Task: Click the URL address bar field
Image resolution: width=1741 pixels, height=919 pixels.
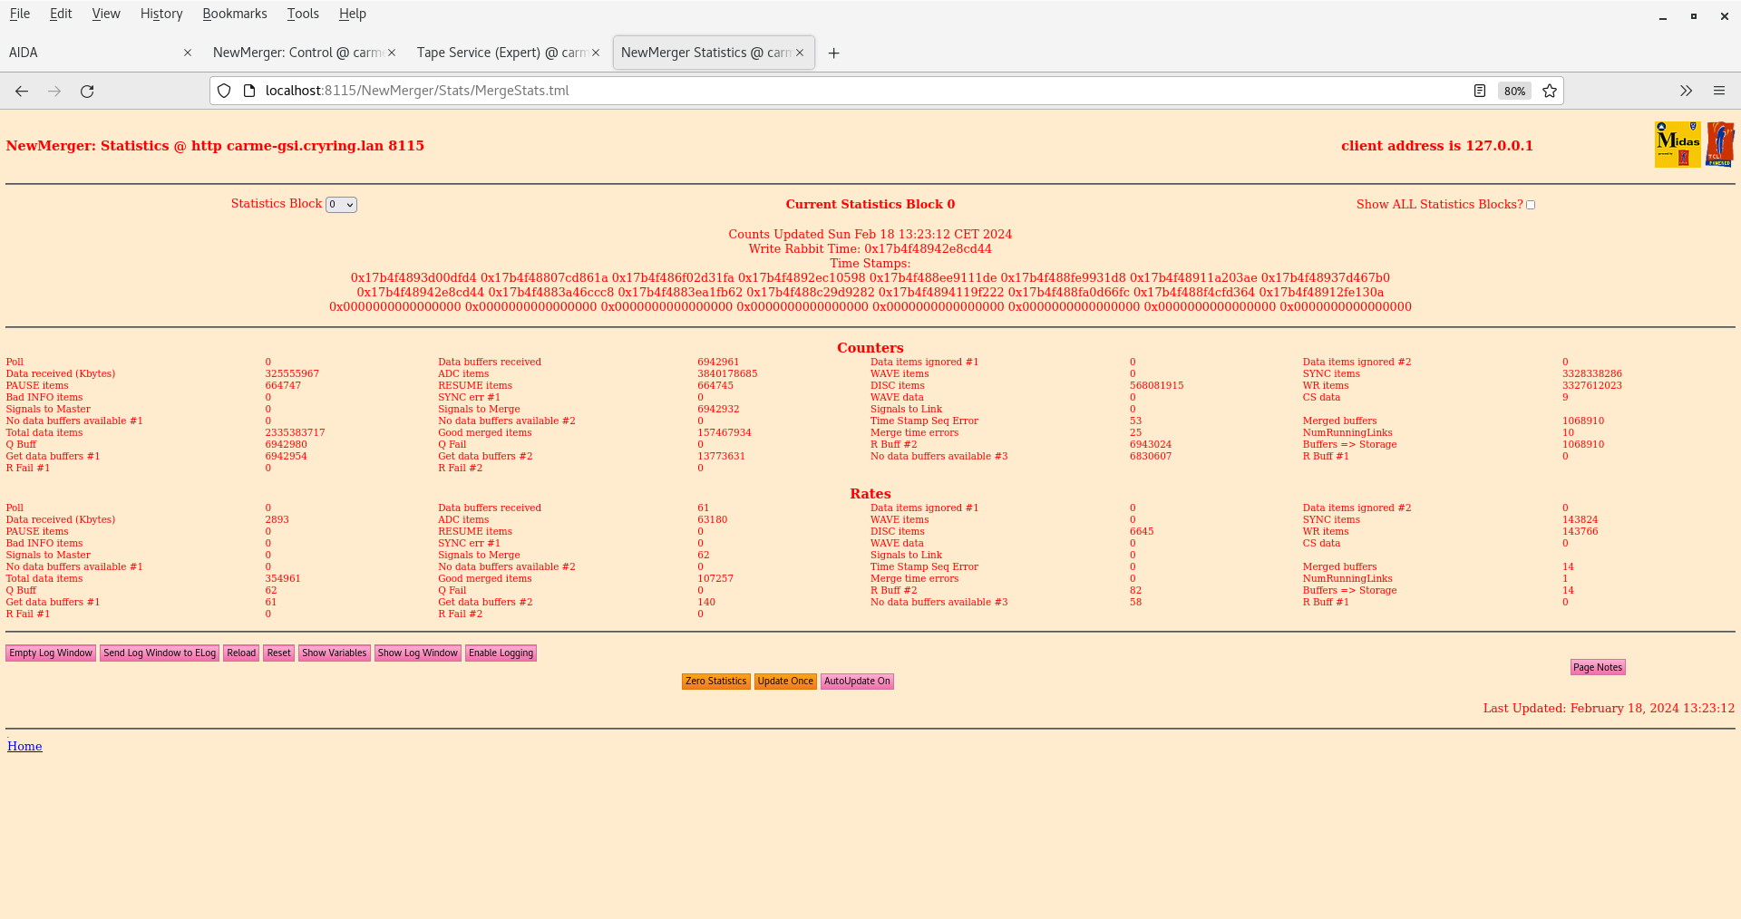Action: click(816, 91)
